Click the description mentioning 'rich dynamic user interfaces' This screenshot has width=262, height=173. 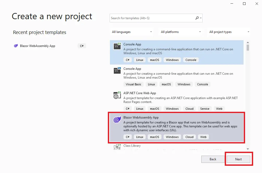pos(180,126)
